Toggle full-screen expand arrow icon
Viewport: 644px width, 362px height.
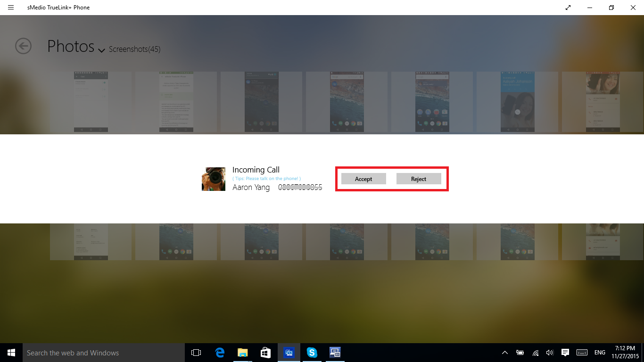pyautogui.click(x=568, y=8)
